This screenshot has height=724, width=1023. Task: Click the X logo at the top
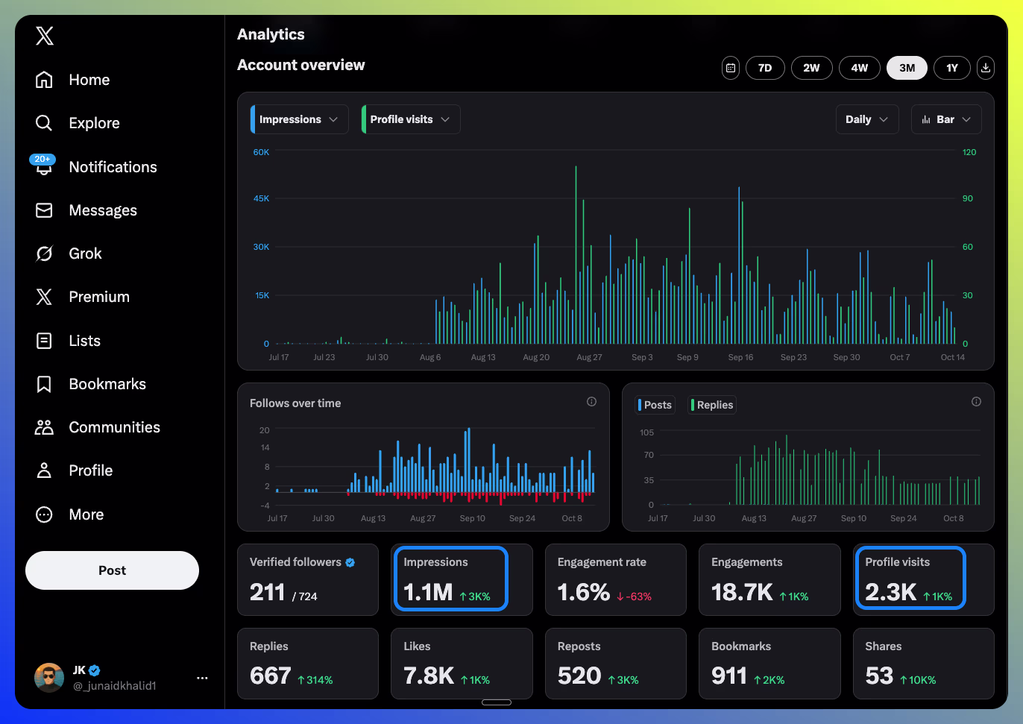44,35
